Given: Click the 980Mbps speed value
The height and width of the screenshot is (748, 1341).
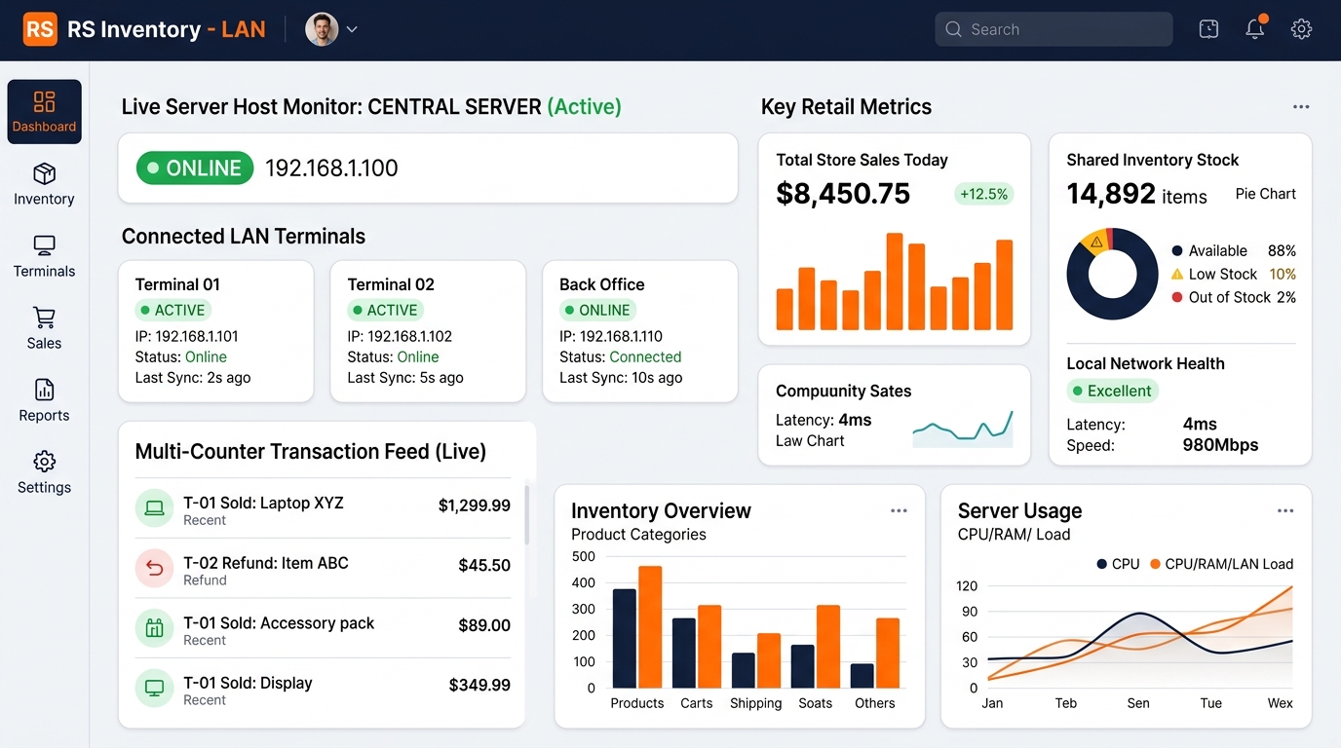Looking at the screenshot, I should pyautogui.click(x=1220, y=445).
